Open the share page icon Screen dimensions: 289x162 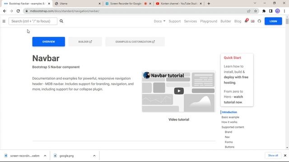click(x=249, y=11)
